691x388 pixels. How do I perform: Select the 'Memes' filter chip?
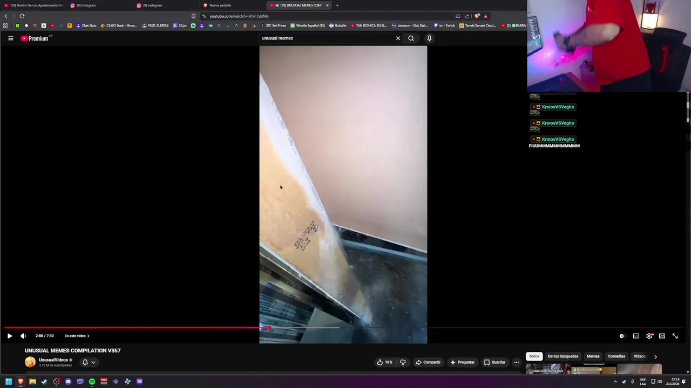[593, 356]
